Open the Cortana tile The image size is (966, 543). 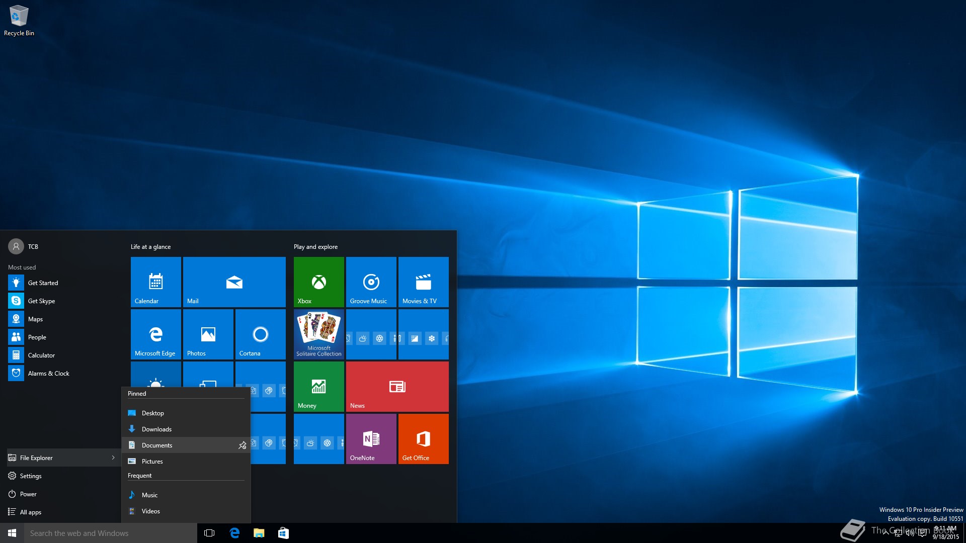coord(260,334)
